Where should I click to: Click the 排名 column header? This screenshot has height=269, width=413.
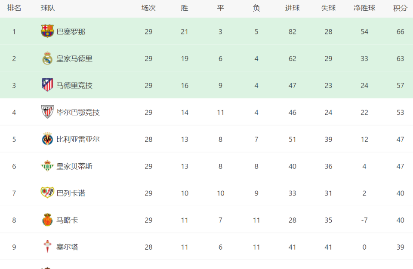point(14,8)
